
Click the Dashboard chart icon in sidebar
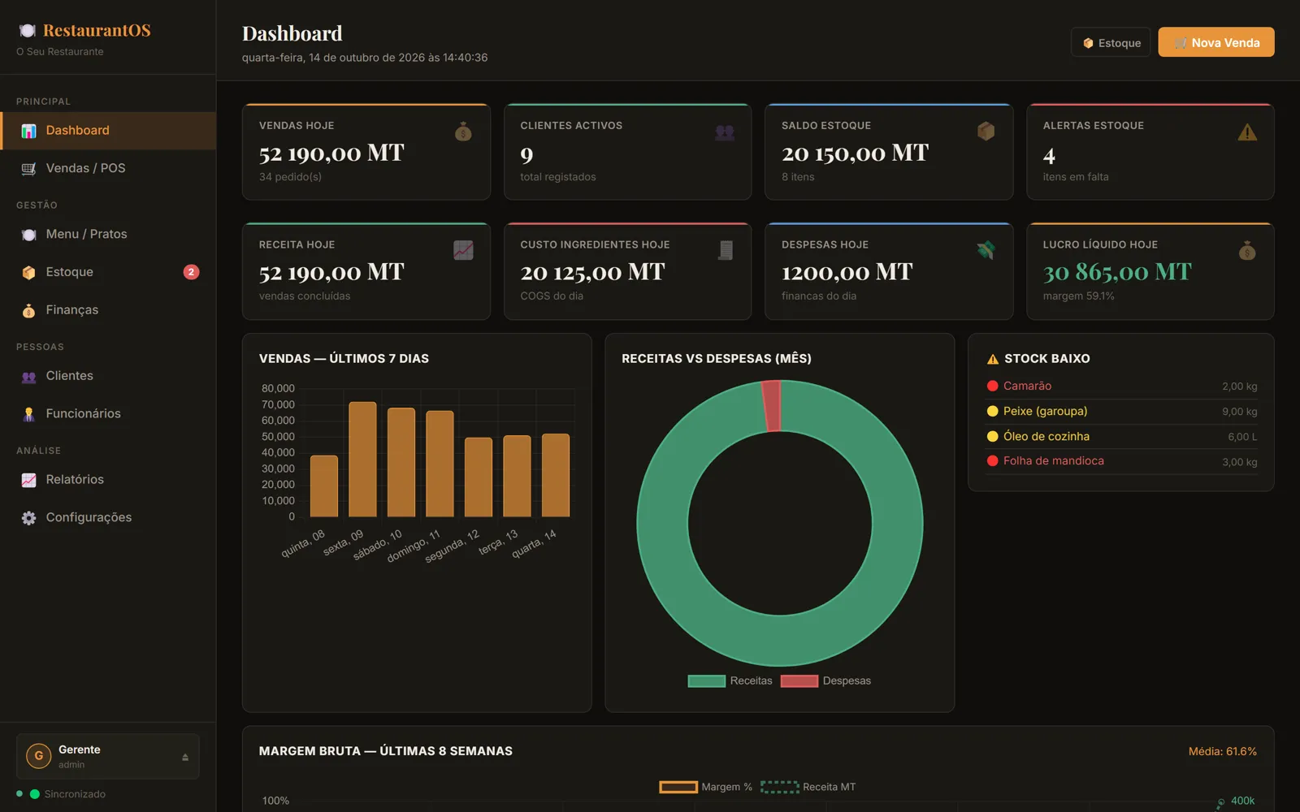(28, 131)
